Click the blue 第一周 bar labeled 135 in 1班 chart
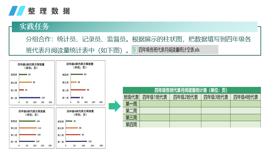 (29, 98)
